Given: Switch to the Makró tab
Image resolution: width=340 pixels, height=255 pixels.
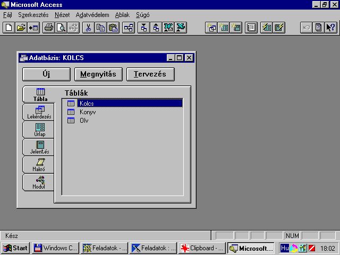Looking at the screenshot, I should click(x=38, y=165).
